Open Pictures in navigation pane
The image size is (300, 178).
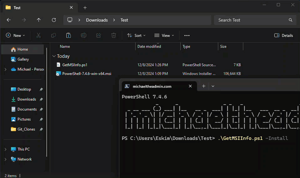[23, 119]
